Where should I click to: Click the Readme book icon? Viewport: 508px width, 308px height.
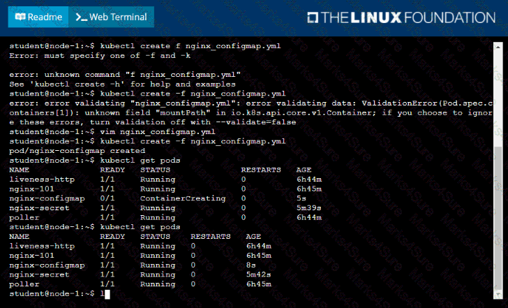click(21, 17)
